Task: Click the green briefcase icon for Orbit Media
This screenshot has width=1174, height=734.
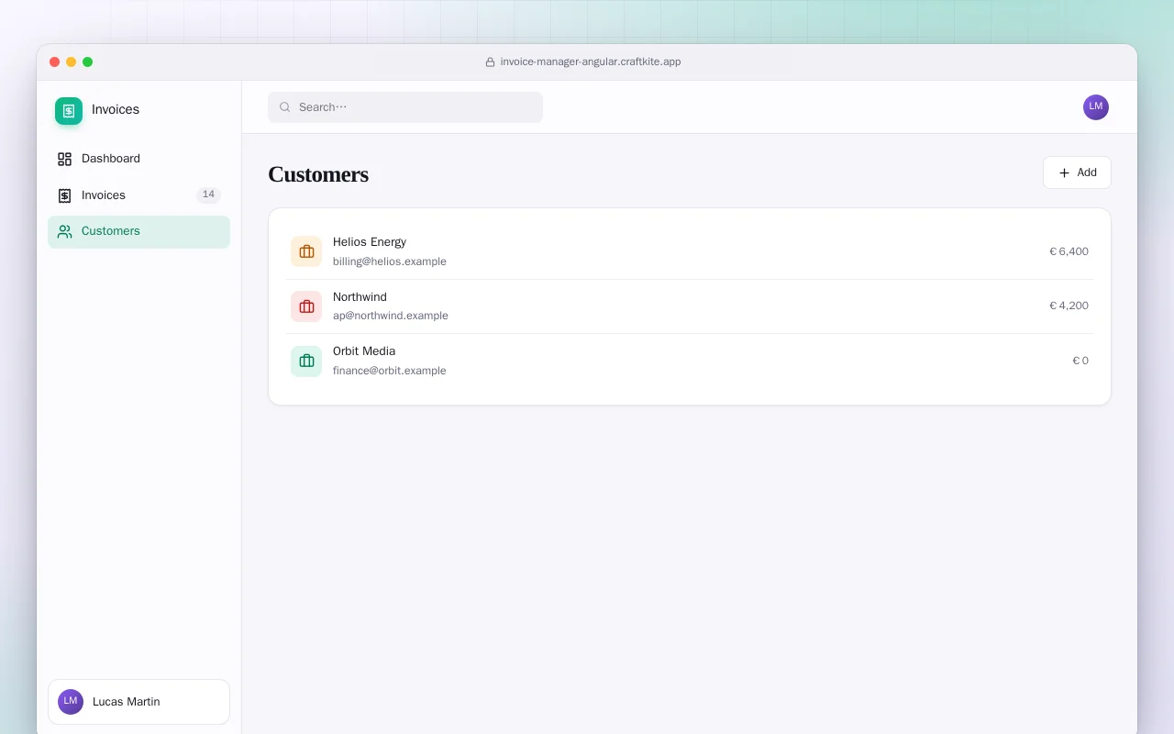Action: [x=306, y=361]
